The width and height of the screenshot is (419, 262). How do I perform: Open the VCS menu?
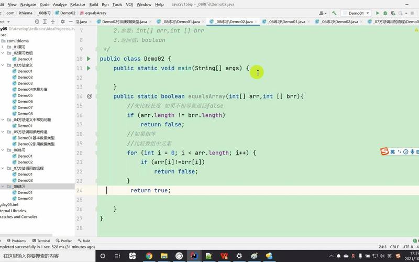click(x=129, y=4)
